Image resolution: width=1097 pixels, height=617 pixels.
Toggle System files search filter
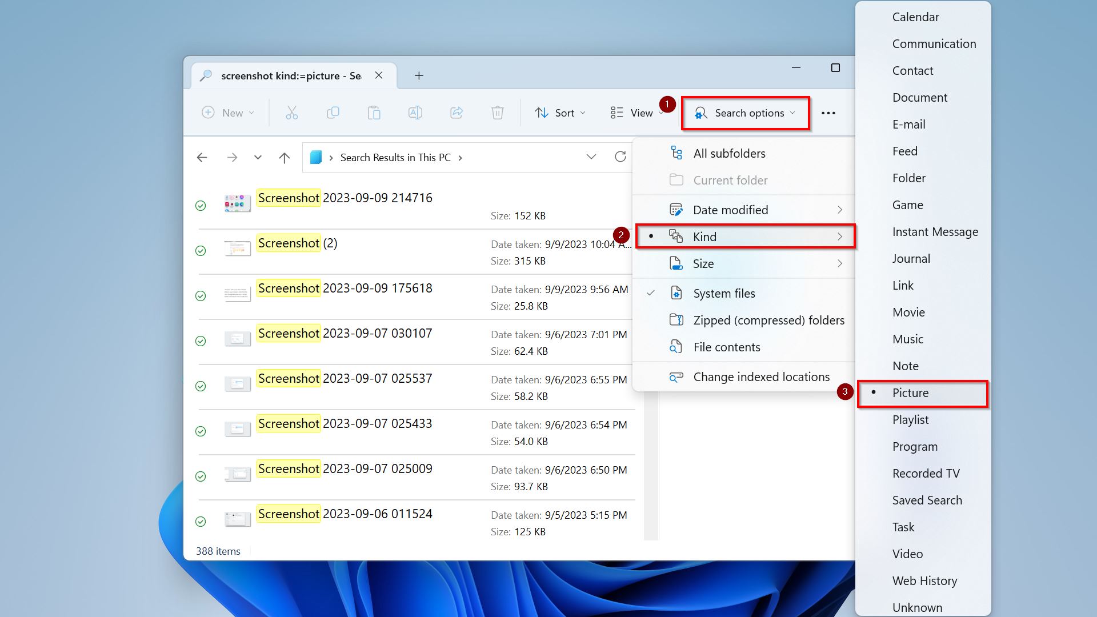click(x=724, y=293)
